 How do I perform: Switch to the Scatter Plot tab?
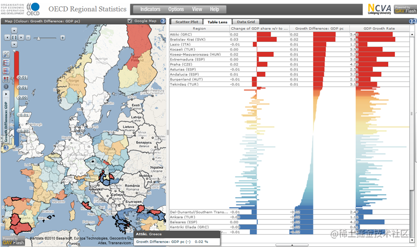click(186, 22)
